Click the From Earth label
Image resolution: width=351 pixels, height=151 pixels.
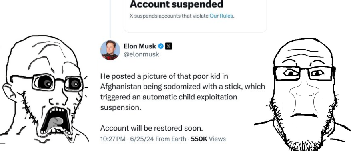pos(171,139)
